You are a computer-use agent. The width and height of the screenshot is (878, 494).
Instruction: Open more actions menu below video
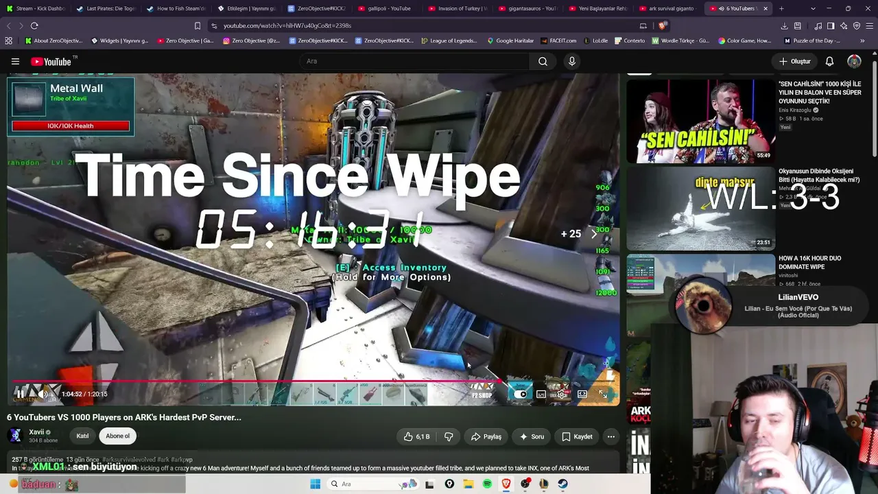pos(610,436)
